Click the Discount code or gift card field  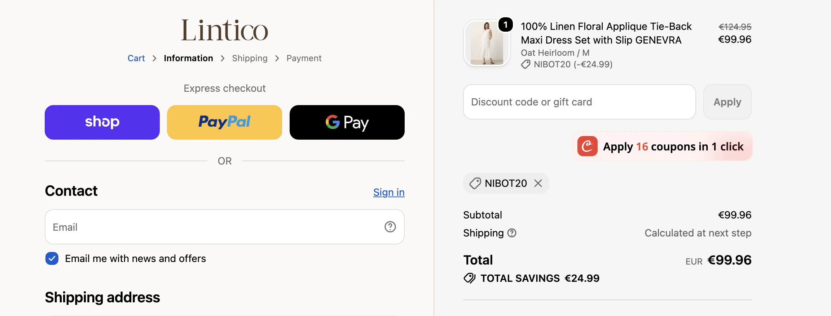(x=579, y=102)
